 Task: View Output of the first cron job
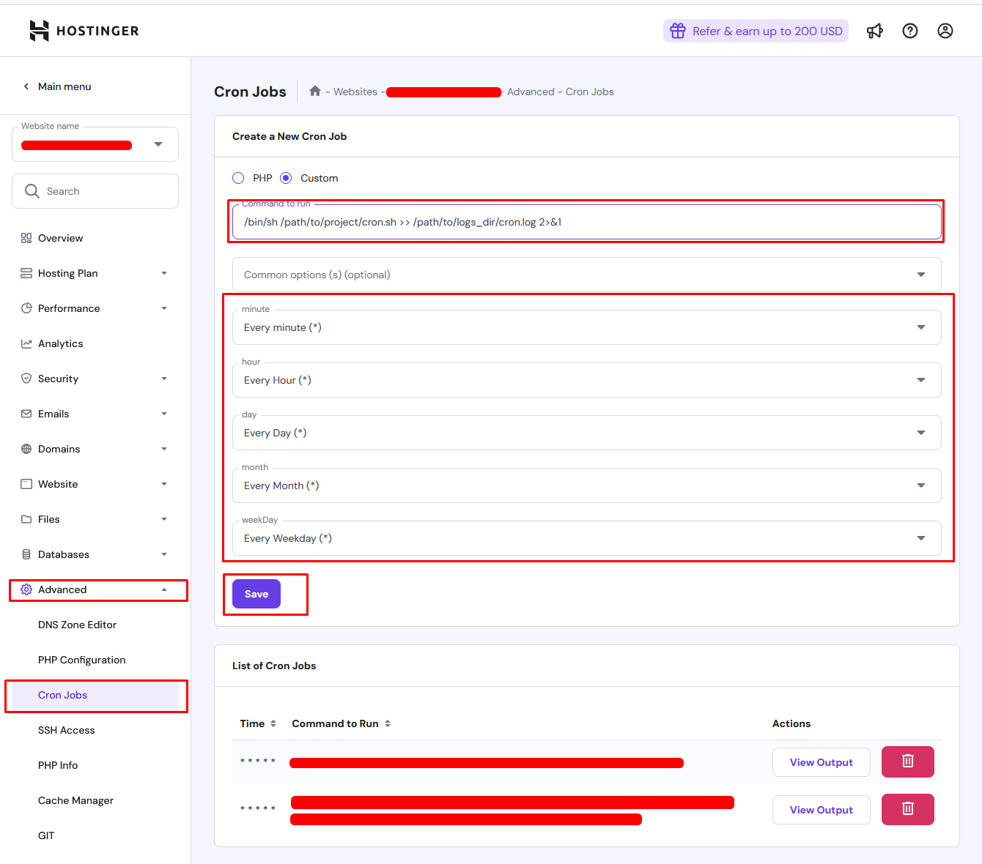point(821,762)
